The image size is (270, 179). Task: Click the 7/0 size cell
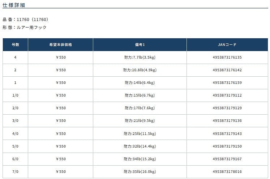click(x=15, y=171)
